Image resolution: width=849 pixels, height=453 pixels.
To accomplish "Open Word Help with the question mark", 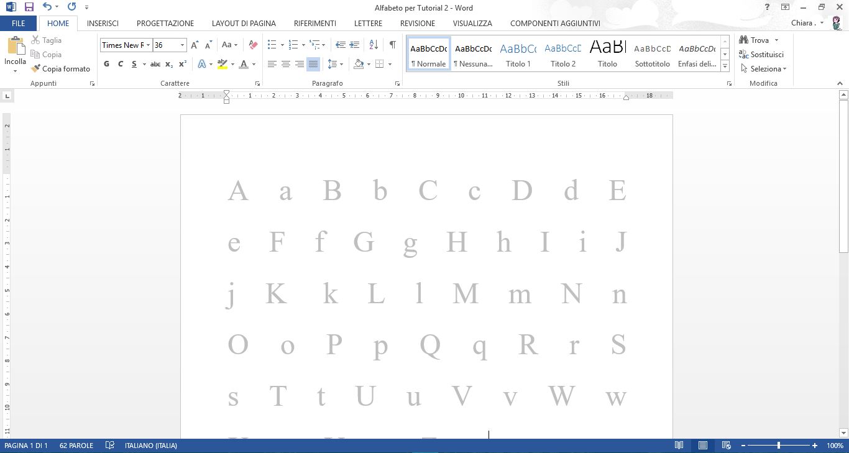I will pos(768,7).
